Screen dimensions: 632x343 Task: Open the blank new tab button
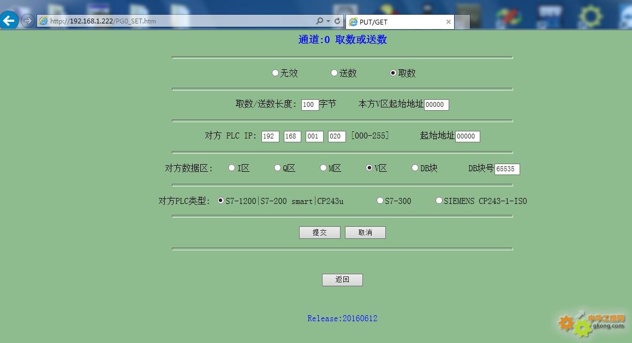[x=462, y=22]
